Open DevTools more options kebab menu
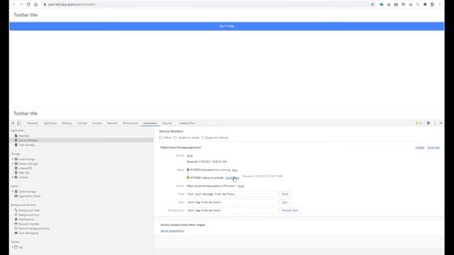Screen dimensions: 454x255 click(x=435, y=123)
